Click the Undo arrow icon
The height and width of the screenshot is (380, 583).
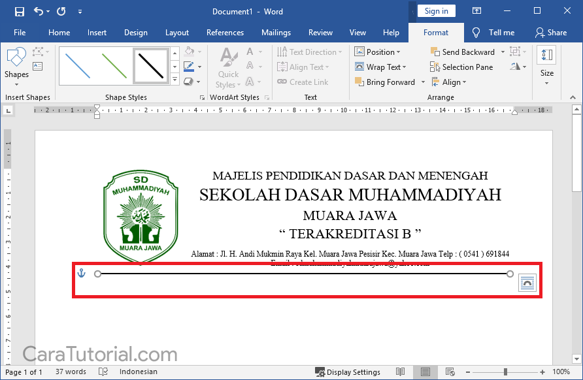pyautogui.click(x=39, y=11)
